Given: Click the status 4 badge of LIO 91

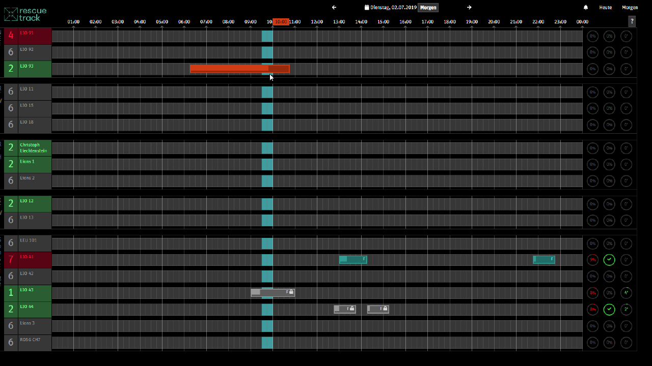Looking at the screenshot, I should tap(11, 36).
